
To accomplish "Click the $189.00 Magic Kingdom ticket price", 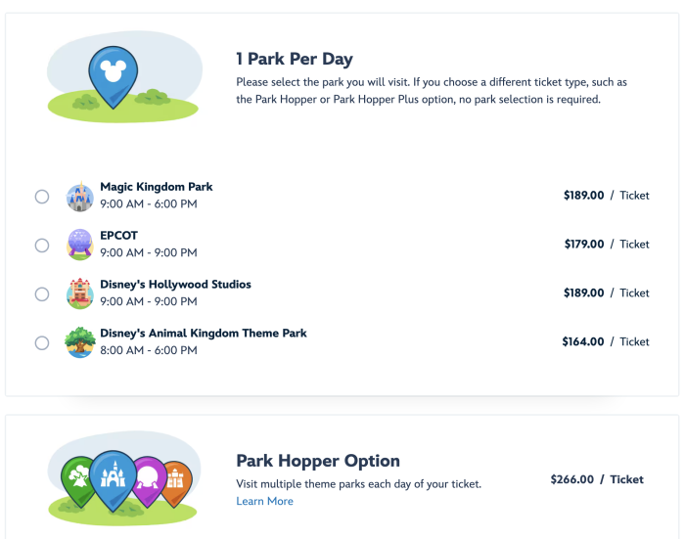I will click(x=584, y=196).
